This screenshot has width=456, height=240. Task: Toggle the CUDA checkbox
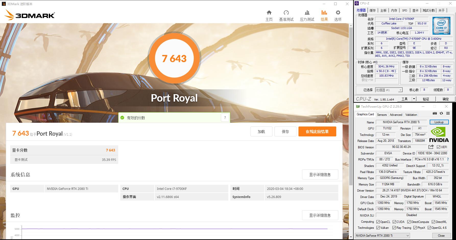394,222
